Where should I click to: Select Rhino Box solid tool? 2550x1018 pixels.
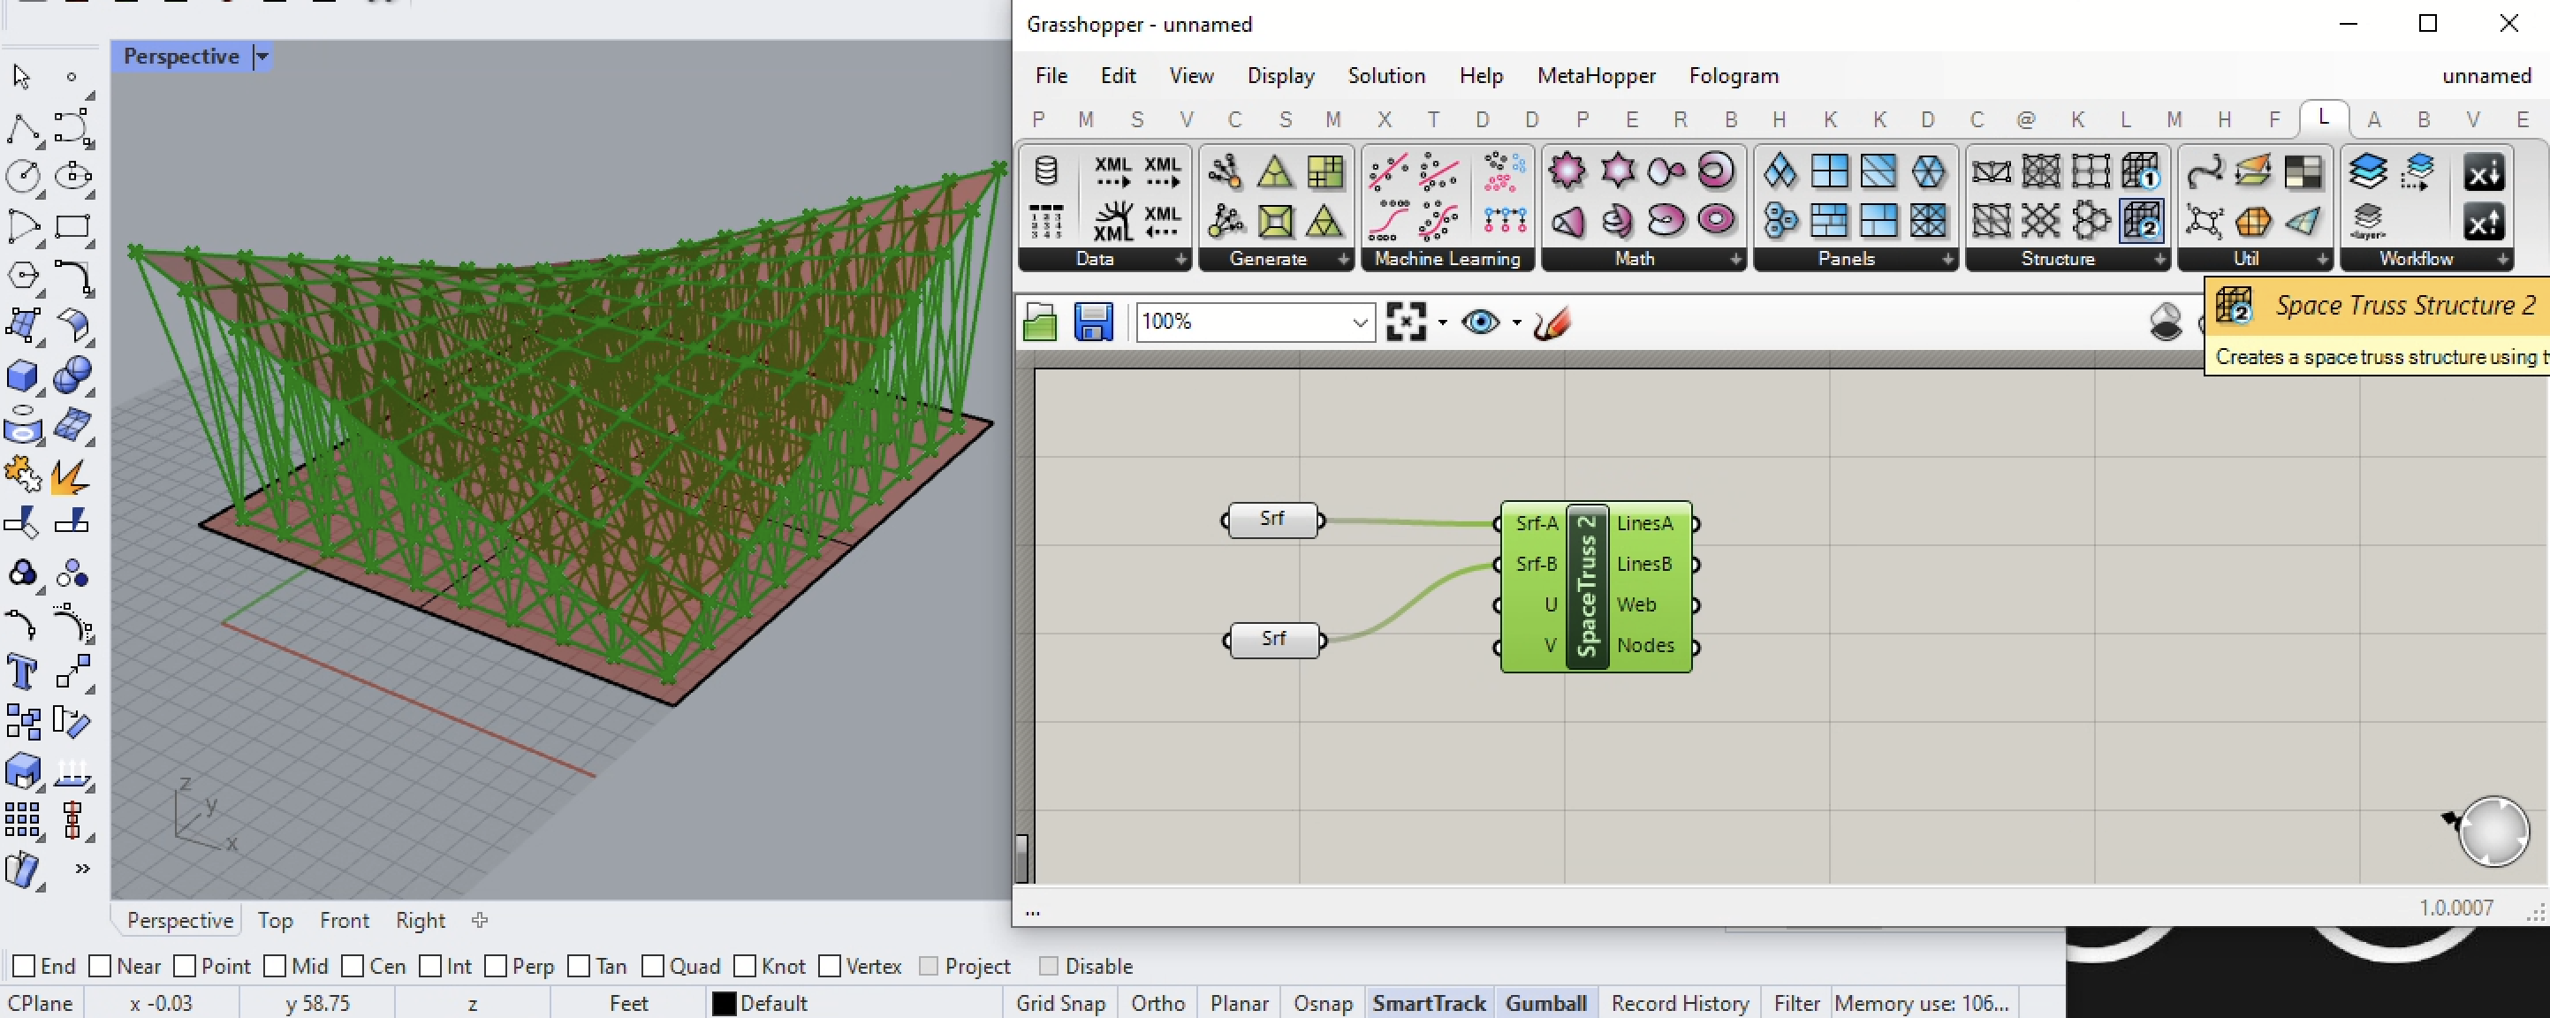(22, 376)
